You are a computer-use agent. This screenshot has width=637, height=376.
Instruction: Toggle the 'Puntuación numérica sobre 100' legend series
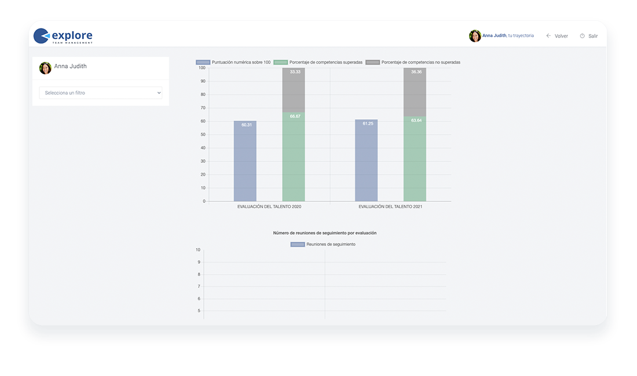coord(233,62)
